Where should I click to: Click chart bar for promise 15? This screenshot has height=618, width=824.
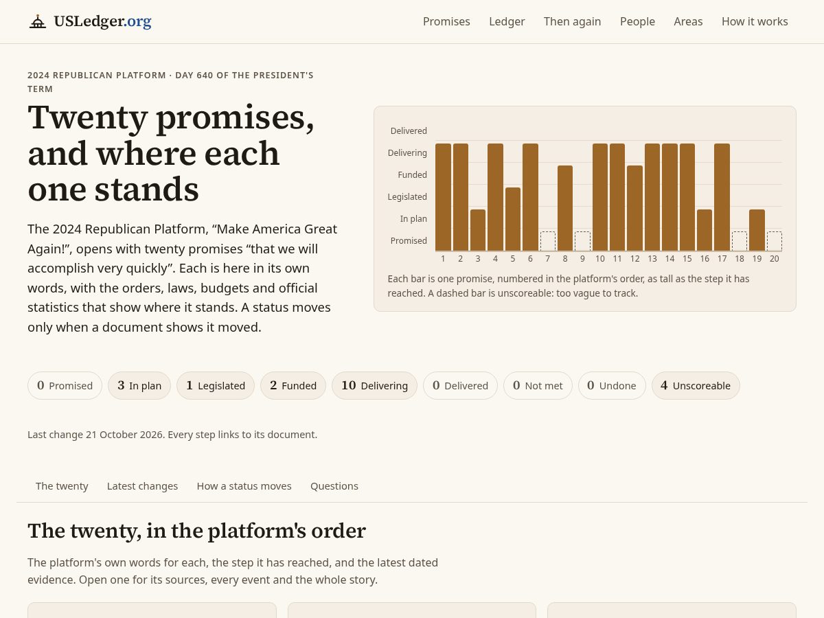pos(687,197)
